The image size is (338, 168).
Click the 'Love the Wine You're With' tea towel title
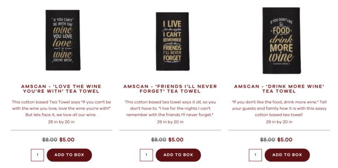[x=61, y=89]
